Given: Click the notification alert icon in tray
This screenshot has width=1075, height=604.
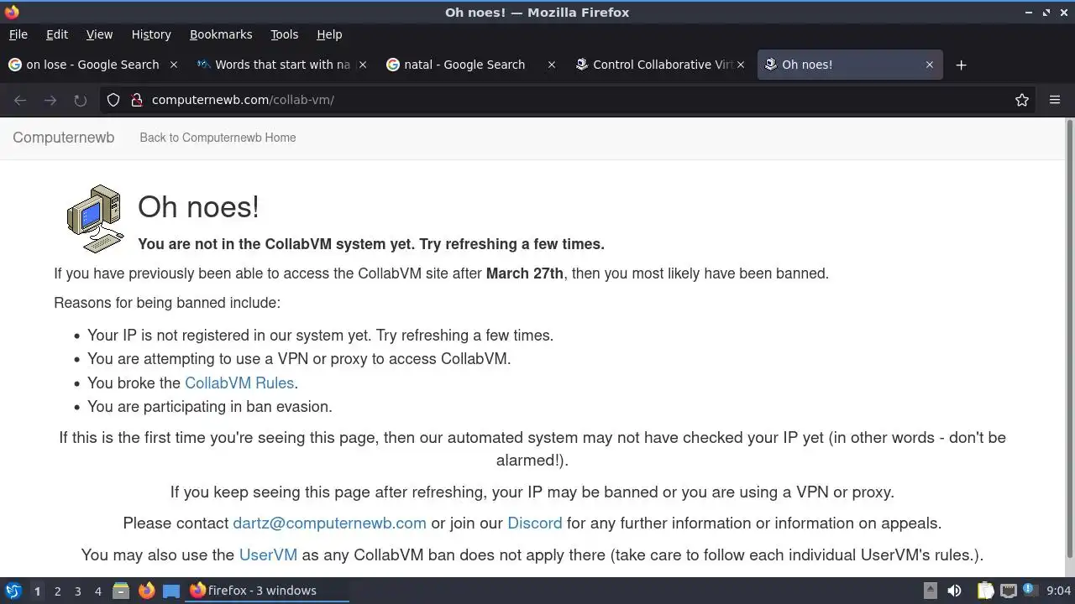Looking at the screenshot, I should [1029, 590].
